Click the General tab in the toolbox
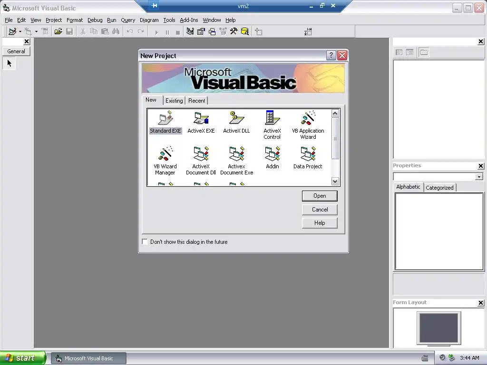The width and height of the screenshot is (487, 365). click(16, 51)
